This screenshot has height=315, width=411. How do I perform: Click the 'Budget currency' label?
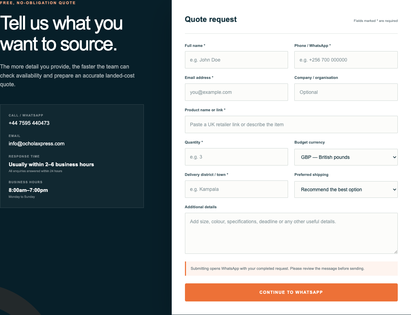click(x=310, y=142)
